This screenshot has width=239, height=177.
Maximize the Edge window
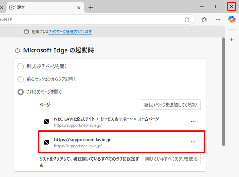217,7
